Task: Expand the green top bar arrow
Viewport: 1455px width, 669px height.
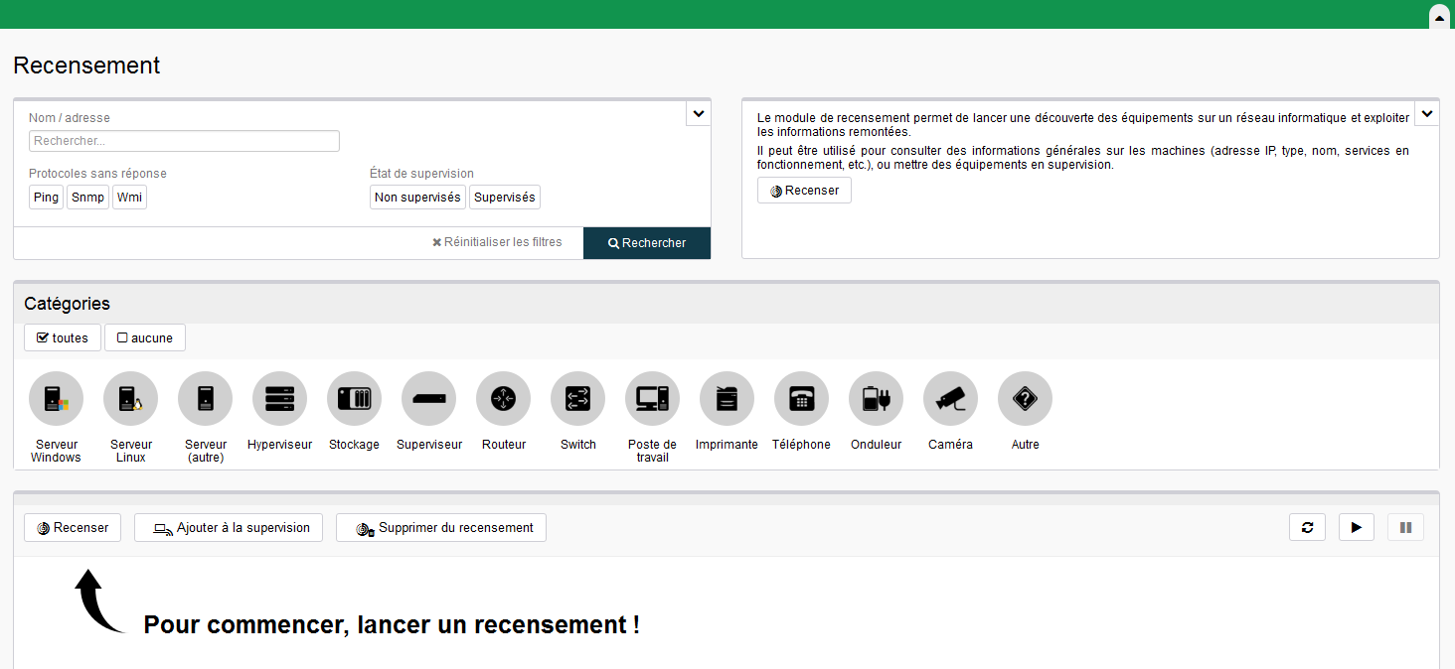Action: pos(1440,18)
